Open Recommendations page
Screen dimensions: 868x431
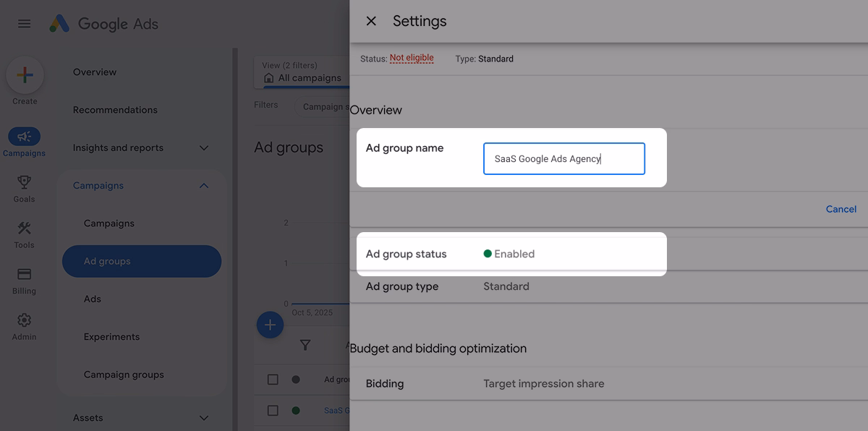coord(115,110)
